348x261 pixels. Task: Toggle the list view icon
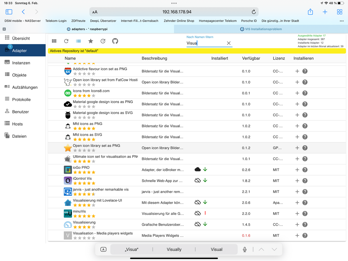tap(78, 41)
